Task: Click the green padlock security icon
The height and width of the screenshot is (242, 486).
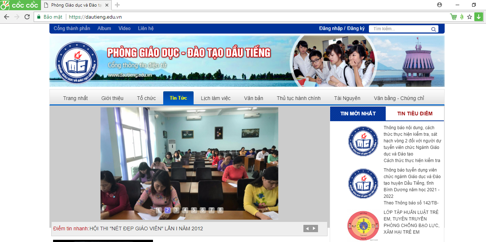Action: [x=39, y=17]
